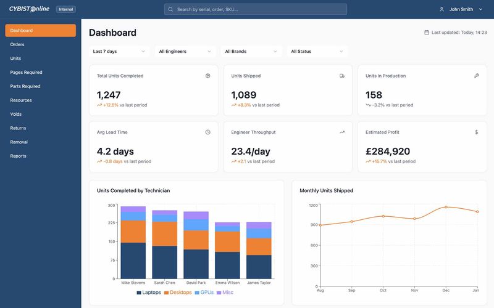Image resolution: width=494 pixels, height=308 pixels.
Task: Go to Units in the sidebar
Action: [40, 59]
